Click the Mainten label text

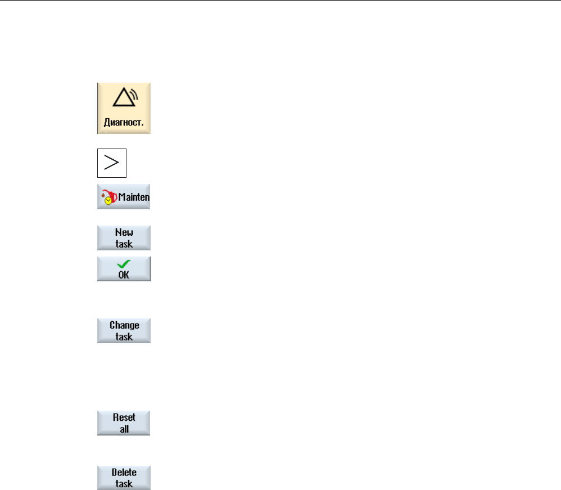(134, 197)
